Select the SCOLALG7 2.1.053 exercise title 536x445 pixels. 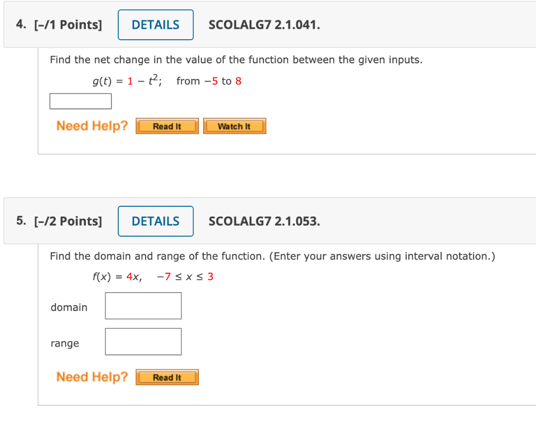(x=264, y=221)
